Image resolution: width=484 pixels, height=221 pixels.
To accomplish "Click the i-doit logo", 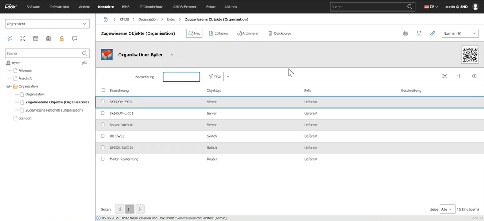I will pos(11,7).
